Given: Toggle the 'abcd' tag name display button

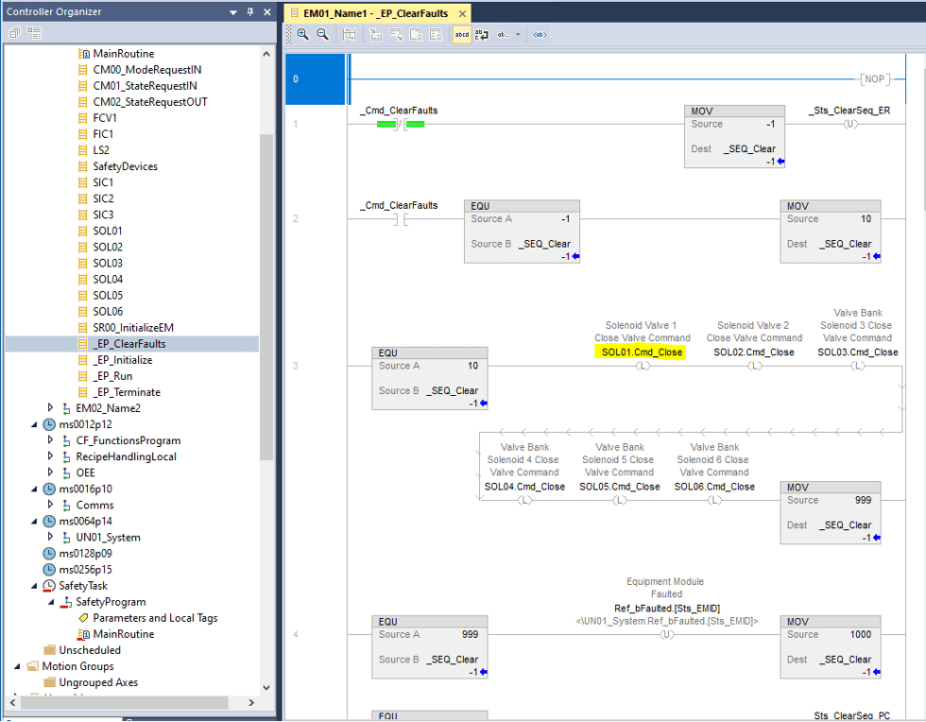Looking at the screenshot, I should [462, 35].
